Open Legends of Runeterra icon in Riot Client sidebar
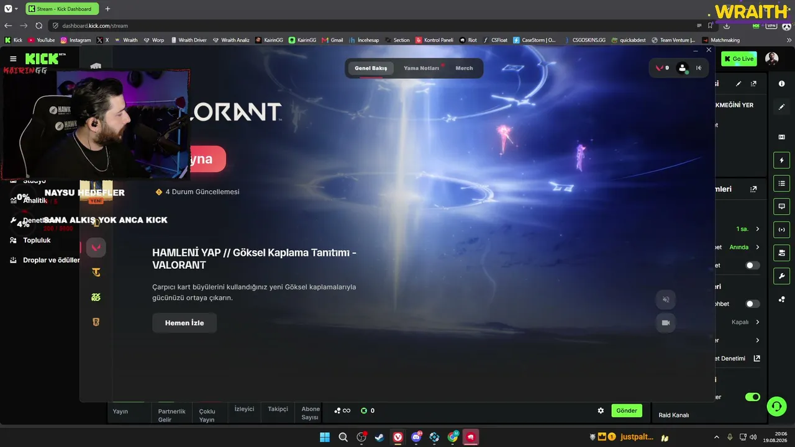Screen dimensions: 795x447 tap(96, 322)
